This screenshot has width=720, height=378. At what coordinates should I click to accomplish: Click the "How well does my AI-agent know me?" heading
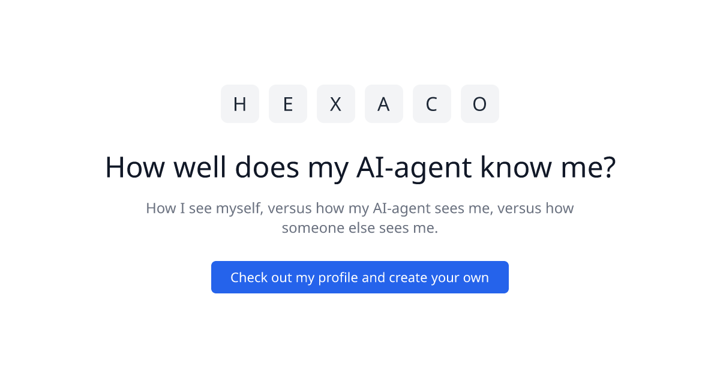pos(360,167)
